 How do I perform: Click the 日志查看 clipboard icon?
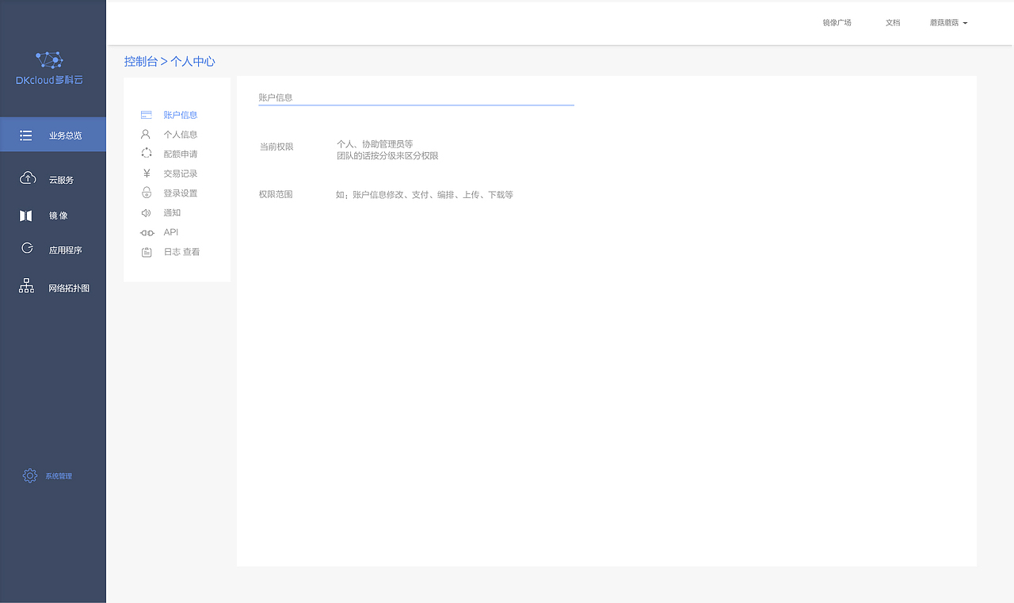pyautogui.click(x=147, y=252)
